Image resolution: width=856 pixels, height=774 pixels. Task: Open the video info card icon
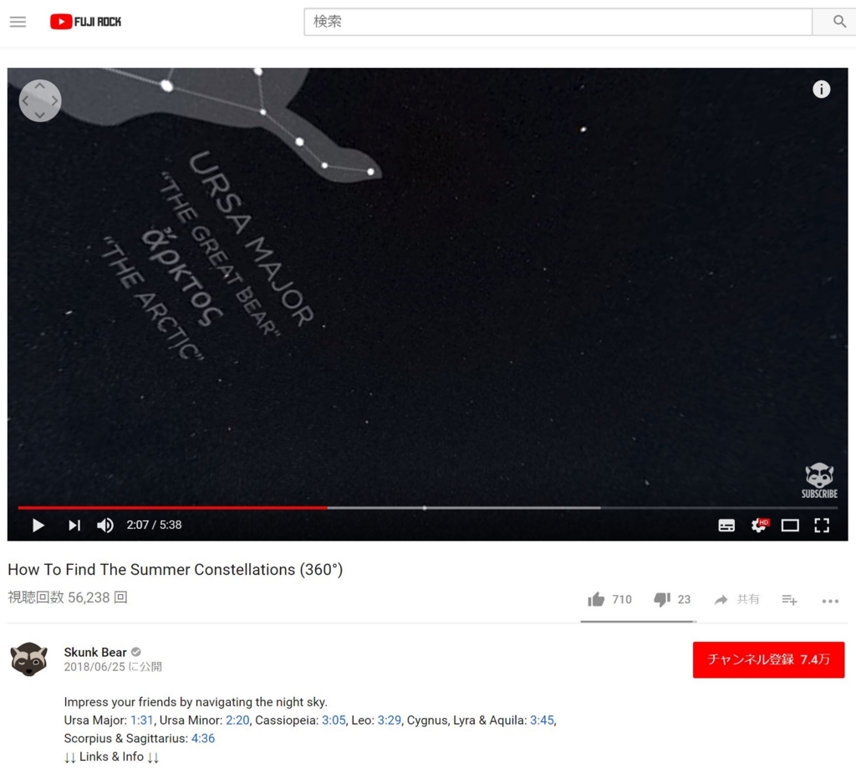pyautogui.click(x=821, y=89)
